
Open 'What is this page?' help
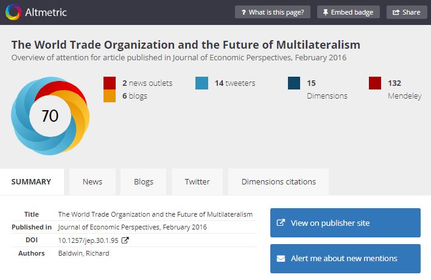pyautogui.click(x=273, y=12)
